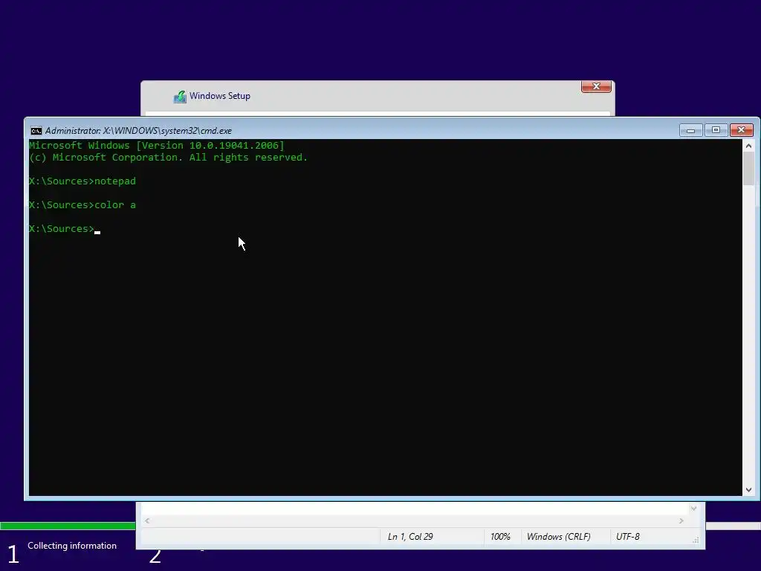Close the Windows Setup window
Viewport: 761px width, 571px height.
click(596, 86)
